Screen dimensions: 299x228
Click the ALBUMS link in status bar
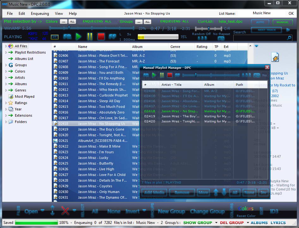(x=259, y=223)
